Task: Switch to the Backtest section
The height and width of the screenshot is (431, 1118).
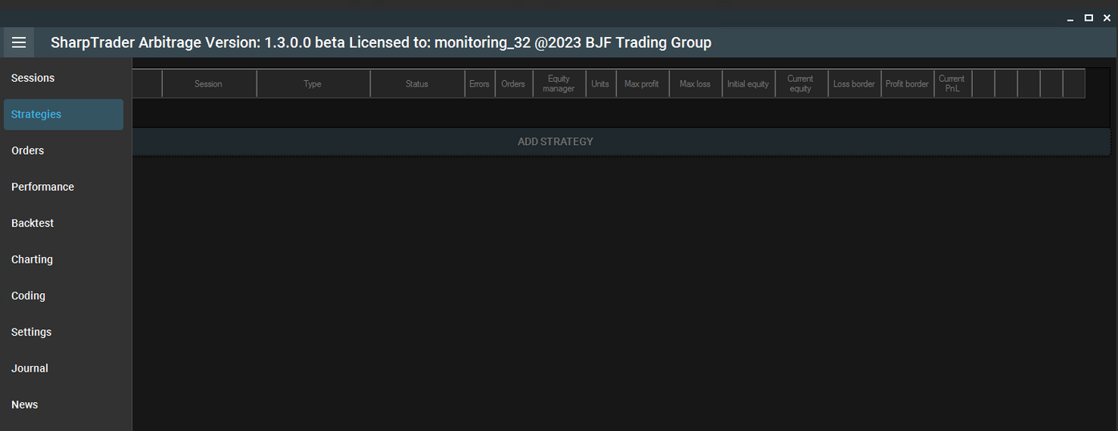Action: [x=32, y=224]
